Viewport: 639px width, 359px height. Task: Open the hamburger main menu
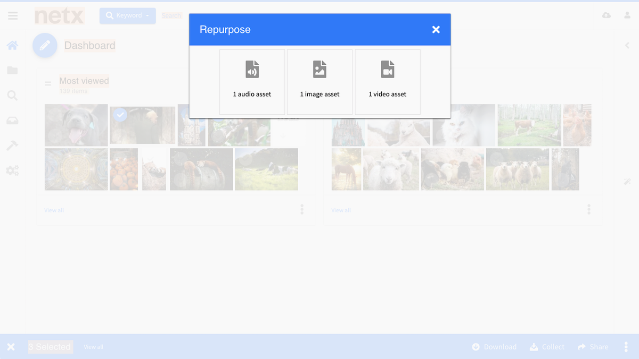[13, 16]
